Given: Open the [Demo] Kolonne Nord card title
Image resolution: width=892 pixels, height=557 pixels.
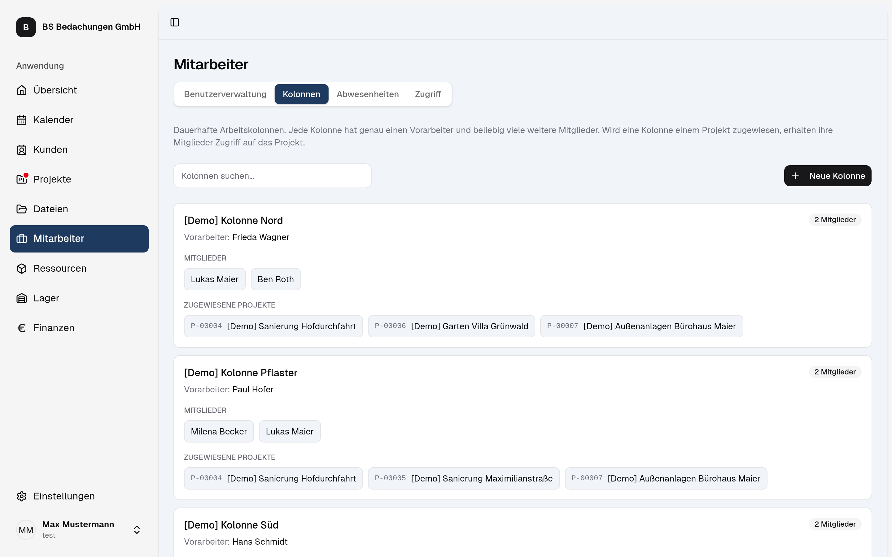Looking at the screenshot, I should [x=233, y=221].
